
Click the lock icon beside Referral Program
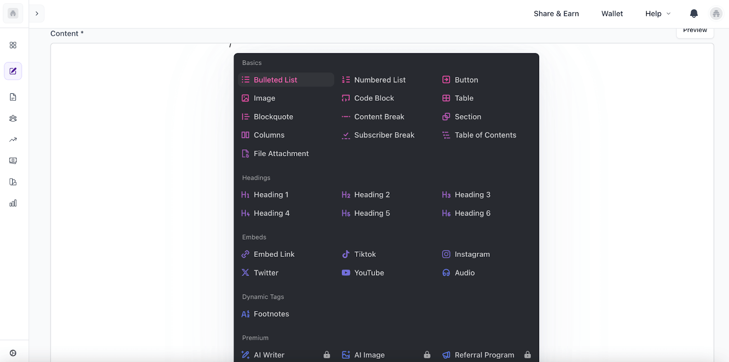click(x=527, y=355)
